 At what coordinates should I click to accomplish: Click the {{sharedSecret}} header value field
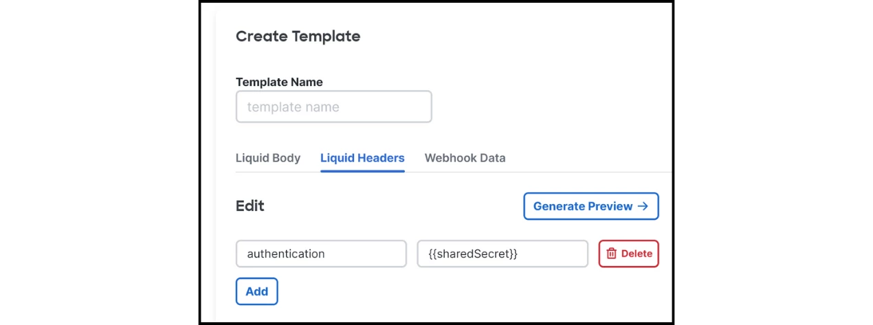[502, 254]
